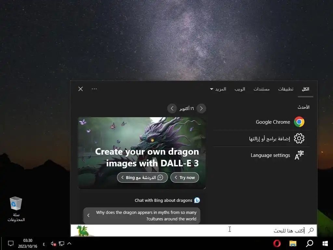
Task: Click the muted volume tray icon
Action: (53, 243)
